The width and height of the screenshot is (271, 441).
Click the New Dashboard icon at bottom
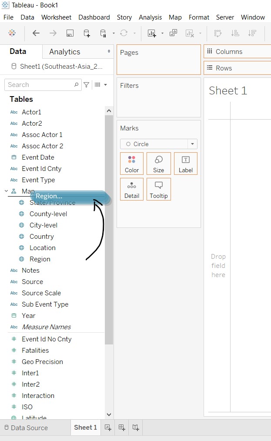click(122, 428)
